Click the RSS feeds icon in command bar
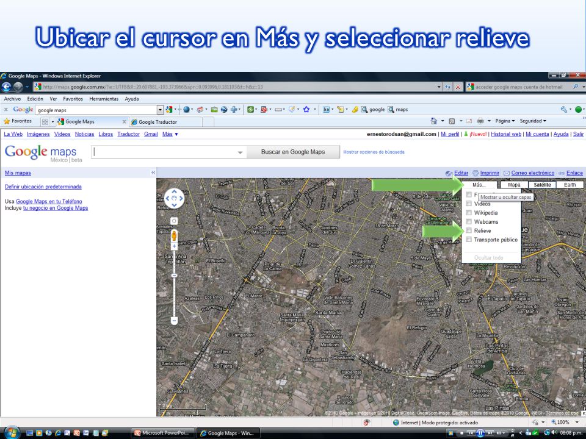Viewport: 586px width, 439px height. click(x=452, y=121)
